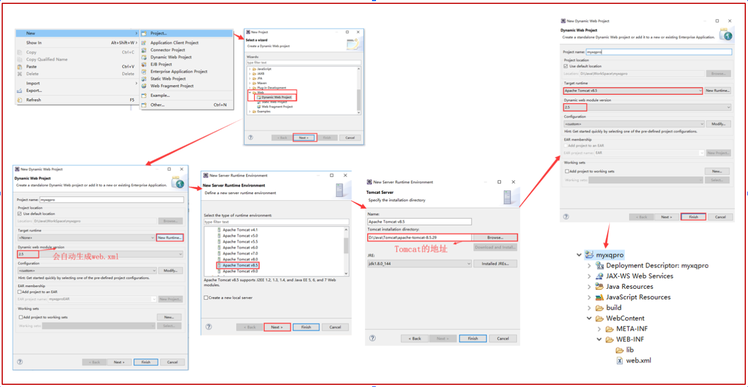Expand the JavaScript folder in wizards tree
The width and height of the screenshot is (748, 387).
(x=249, y=69)
